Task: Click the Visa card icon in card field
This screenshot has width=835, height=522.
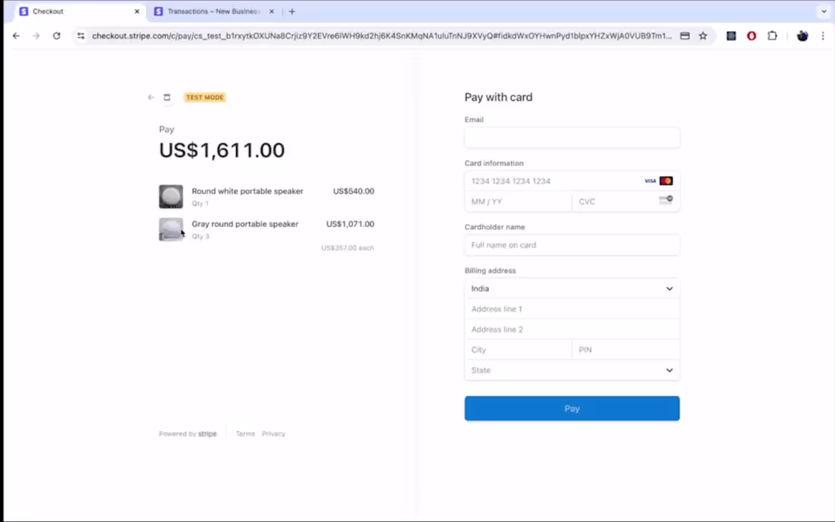Action: click(x=650, y=181)
